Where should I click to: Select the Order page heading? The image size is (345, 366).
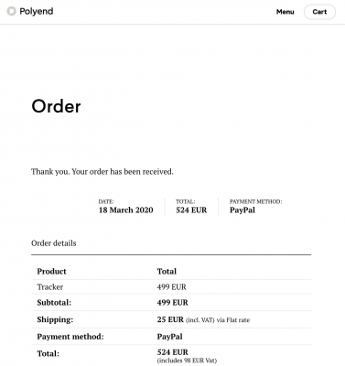click(56, 106)
